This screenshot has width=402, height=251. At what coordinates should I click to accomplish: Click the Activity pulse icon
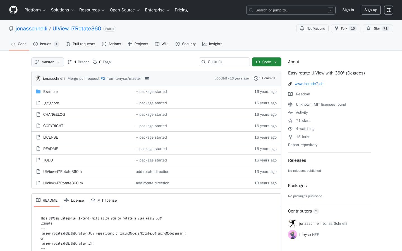pyautogui.click(x=290, y=112)
